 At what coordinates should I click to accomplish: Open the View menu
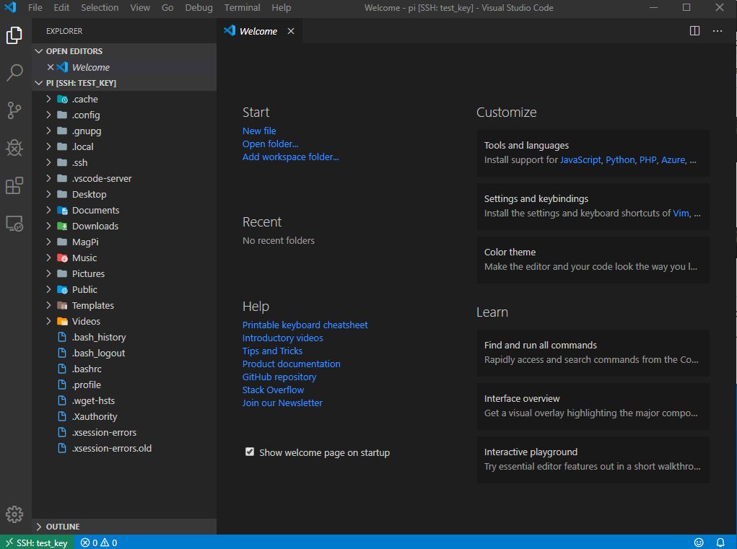[x=140, y=7]
